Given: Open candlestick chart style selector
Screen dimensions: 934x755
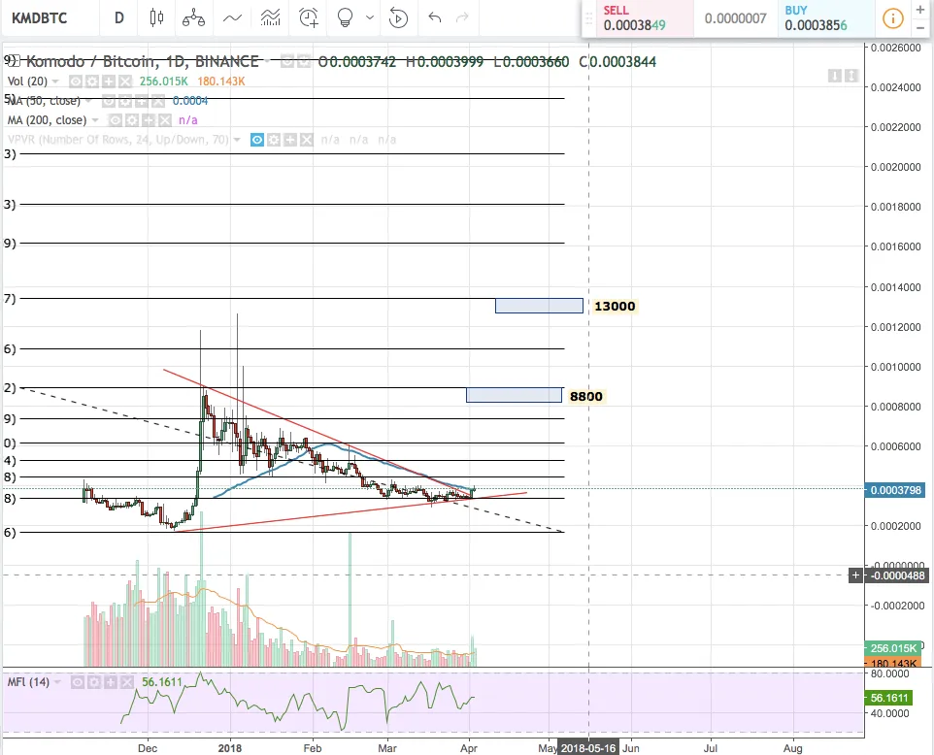Looking at the screenshot, I should (x=156, y=17).
